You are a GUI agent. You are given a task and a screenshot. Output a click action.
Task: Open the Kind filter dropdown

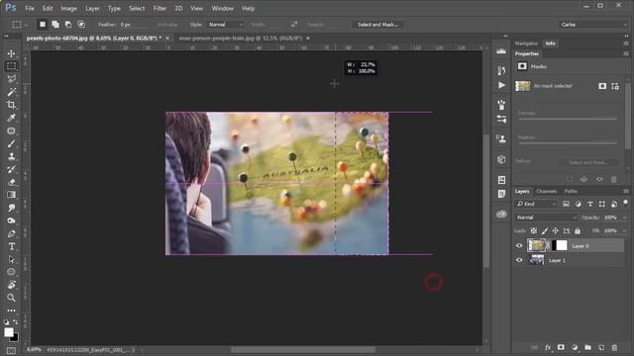pyautogui.click(x=536, y=205)
